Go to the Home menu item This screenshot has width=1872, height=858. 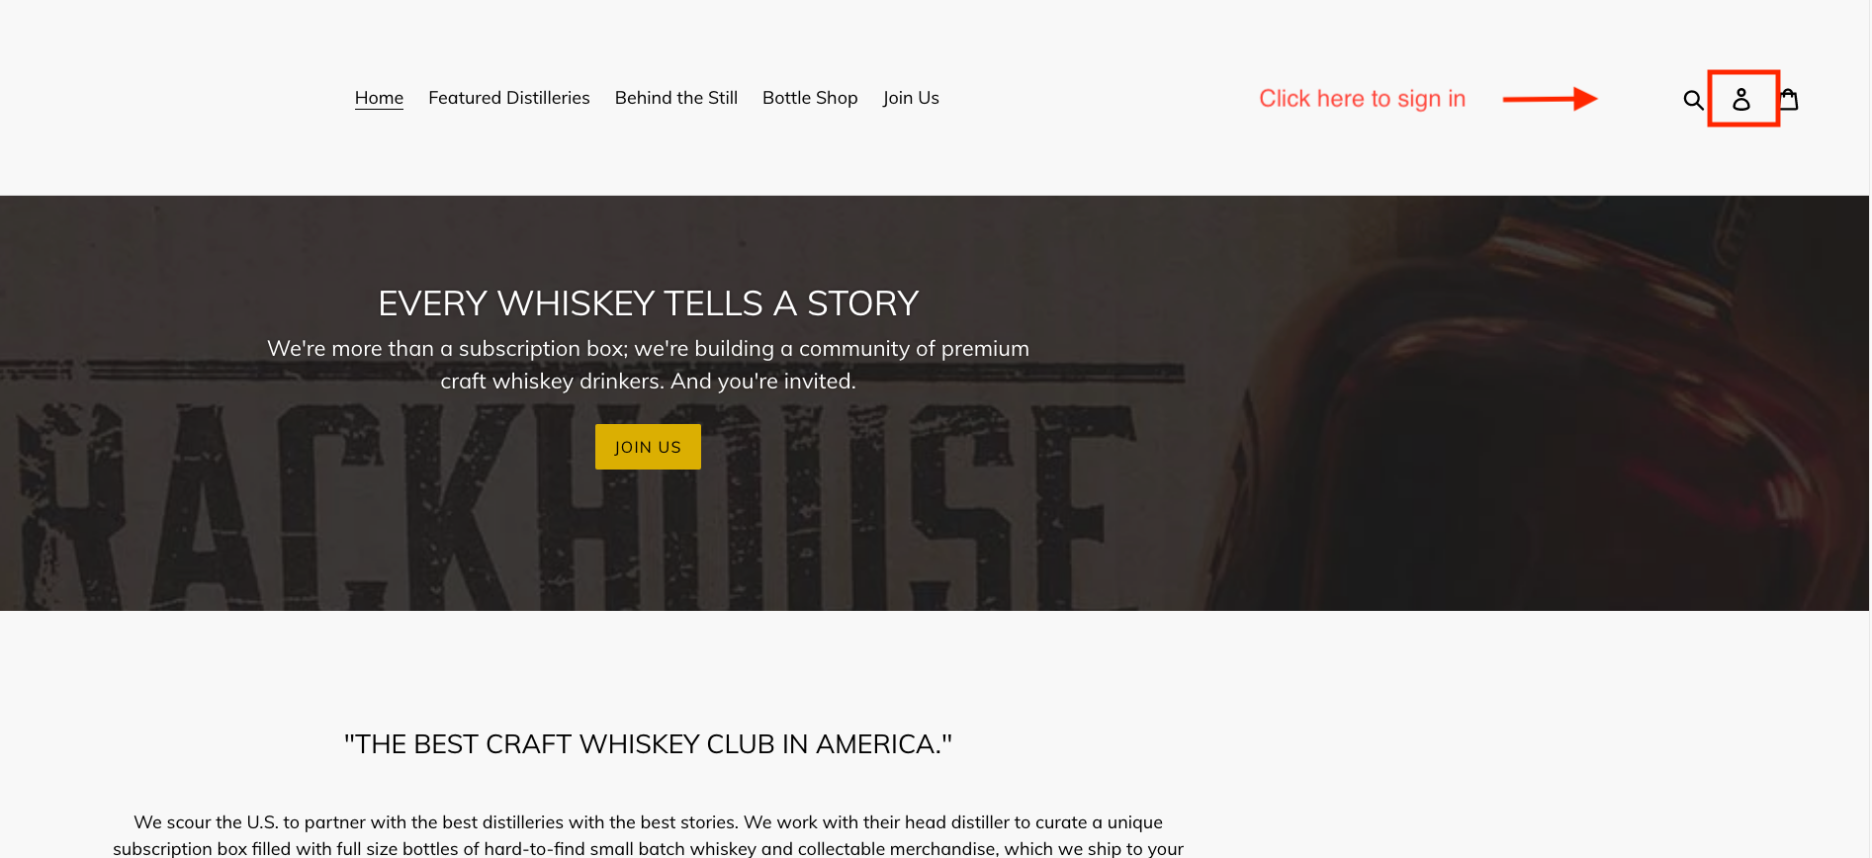[x=379, y=98]
